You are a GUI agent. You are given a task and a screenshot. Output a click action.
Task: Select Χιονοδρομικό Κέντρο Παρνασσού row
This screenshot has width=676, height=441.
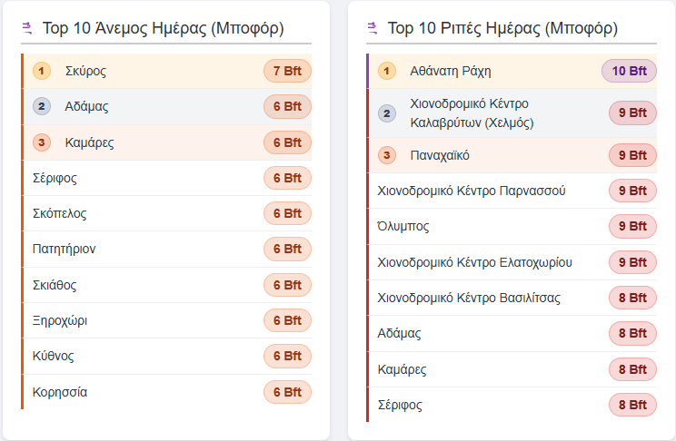click(513, 191)
